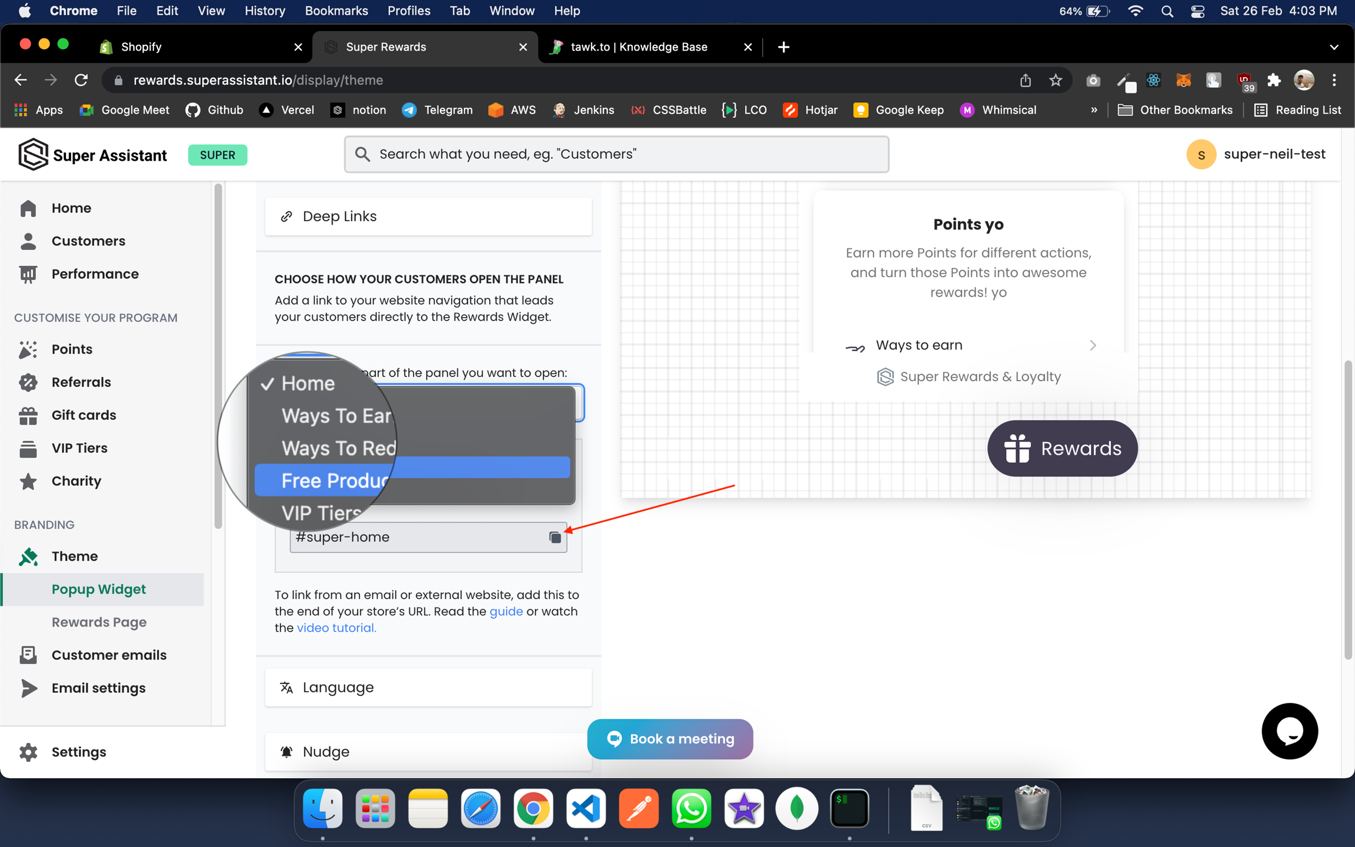The image size is (1355, 847).
Task: Open the video tutorial link
Action: point(336,628)
